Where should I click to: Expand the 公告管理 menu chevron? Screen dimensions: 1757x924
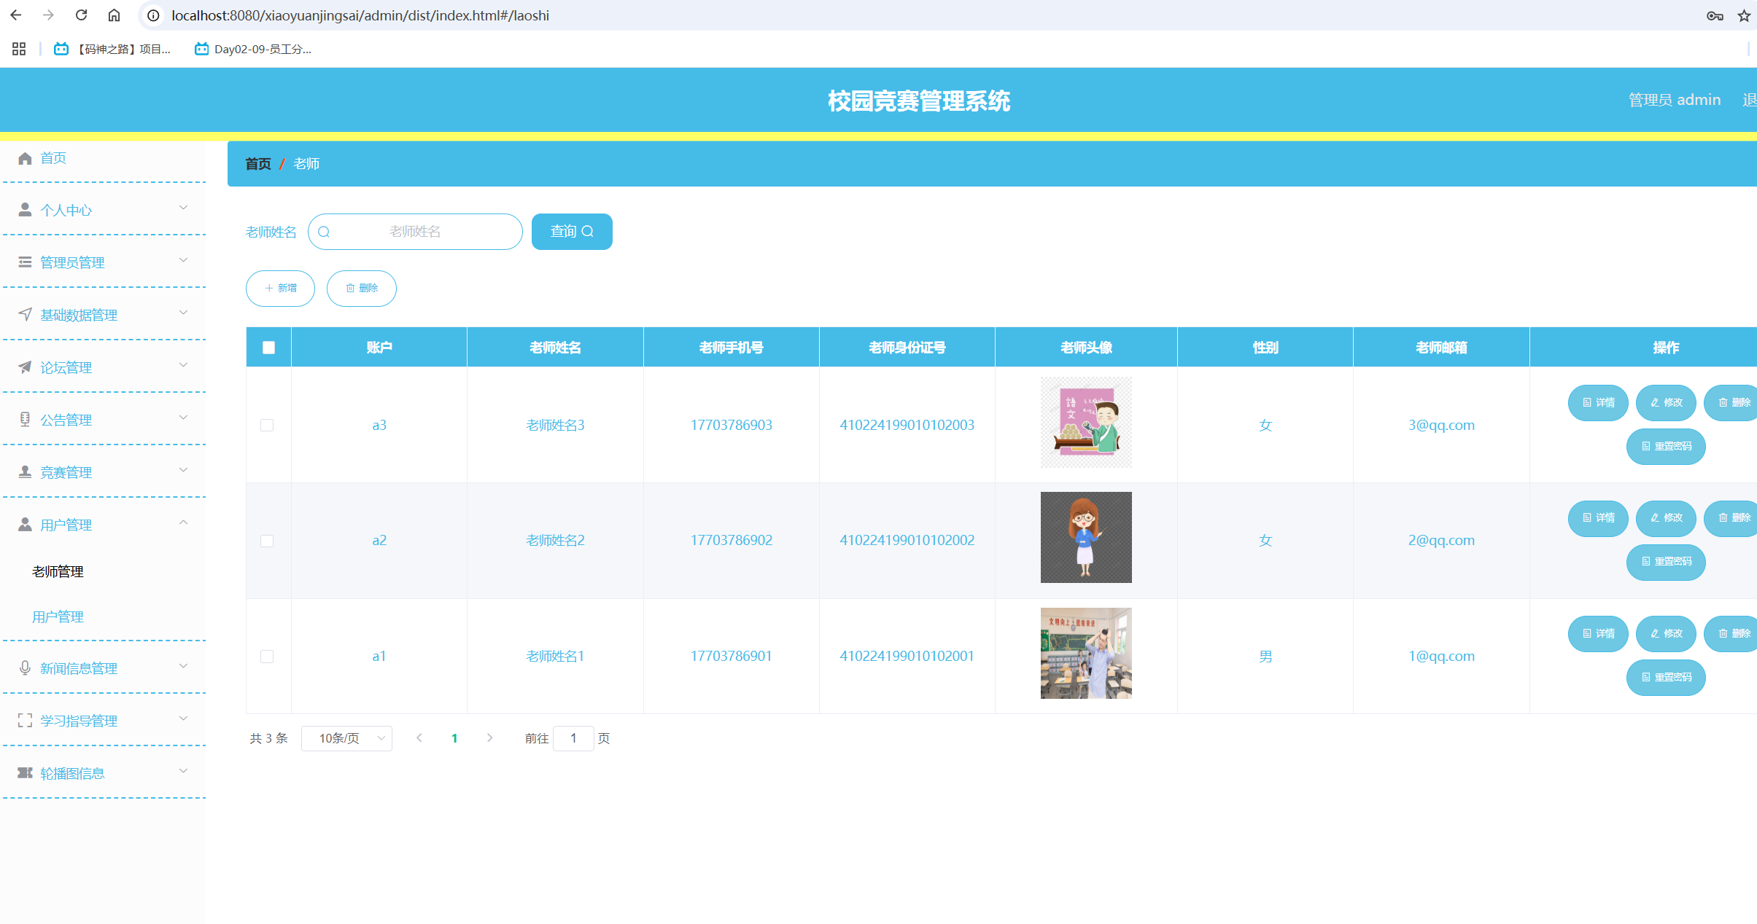[x=184, y=418]
